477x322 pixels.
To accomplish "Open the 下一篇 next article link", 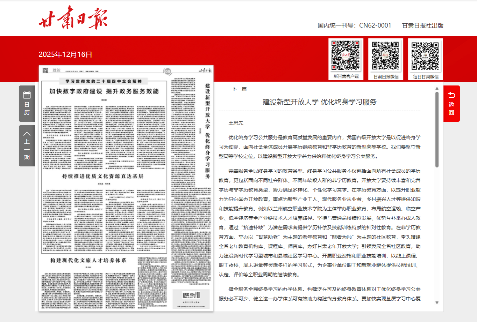I will click(x=239, y=89).
